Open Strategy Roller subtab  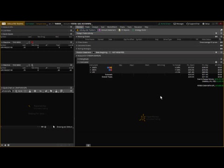[x=139, y=30]
